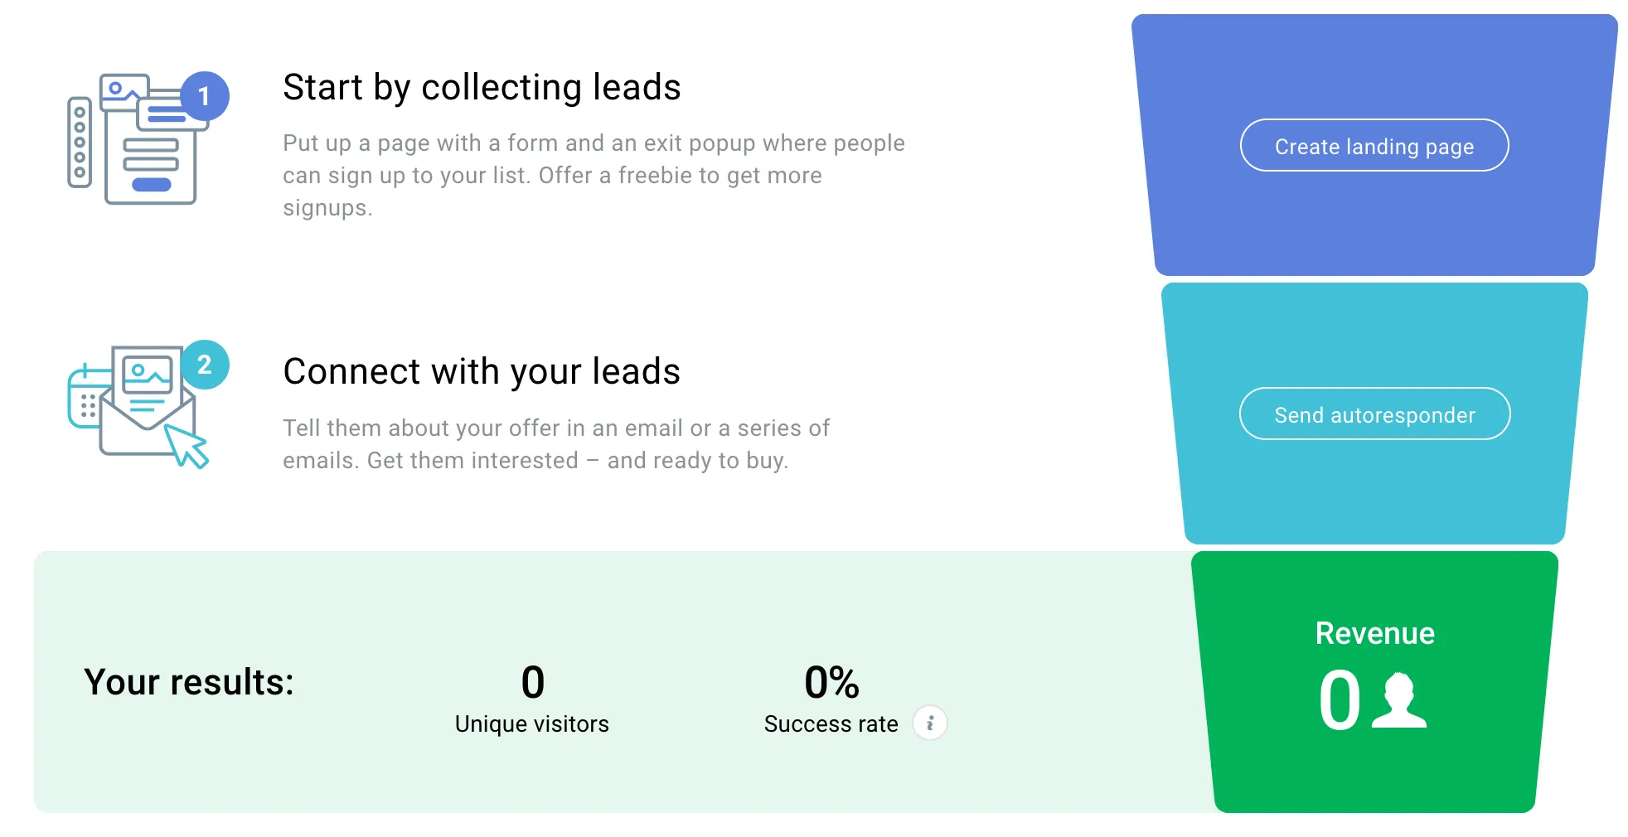Click the Your results label
Screen dimensions: 1628x837
point(189,682)
